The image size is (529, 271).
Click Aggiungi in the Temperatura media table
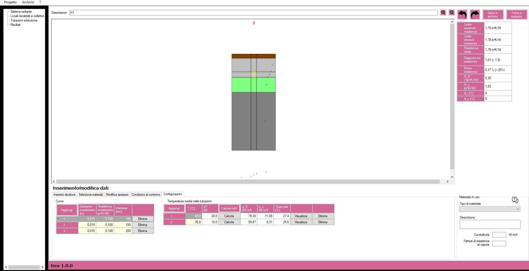tap(174, 208)
